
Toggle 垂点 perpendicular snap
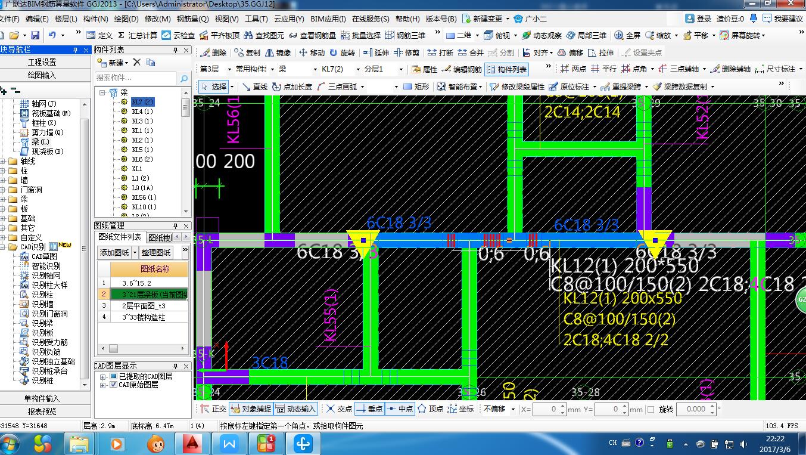pos(369,409)
